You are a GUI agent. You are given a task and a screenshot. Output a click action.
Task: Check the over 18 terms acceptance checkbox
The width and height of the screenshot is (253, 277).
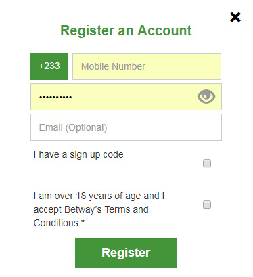click(207, 205)
